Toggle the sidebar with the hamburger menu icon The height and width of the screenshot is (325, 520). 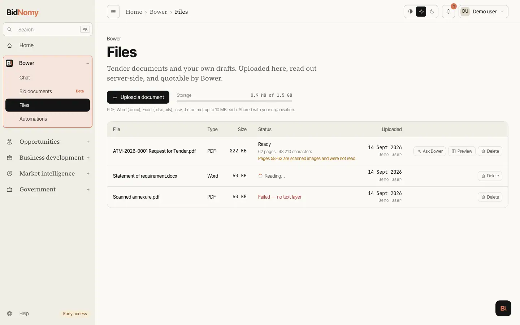(113, 12)
